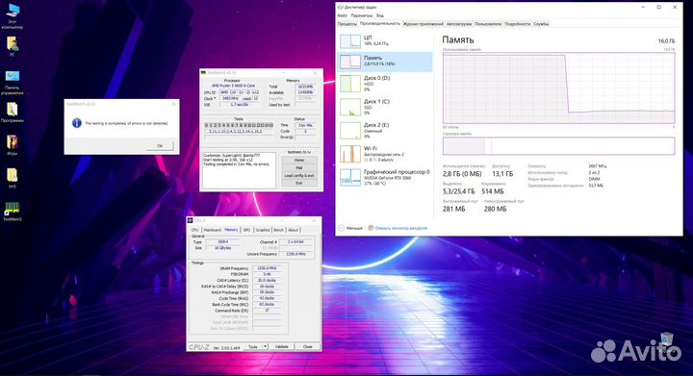Screen dimensions: 693x376
Task: Click the Mail button in TestMem5
Action: (x=299, y=167)
